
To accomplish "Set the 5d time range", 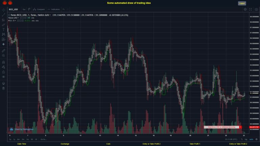I will pos(32,139).
